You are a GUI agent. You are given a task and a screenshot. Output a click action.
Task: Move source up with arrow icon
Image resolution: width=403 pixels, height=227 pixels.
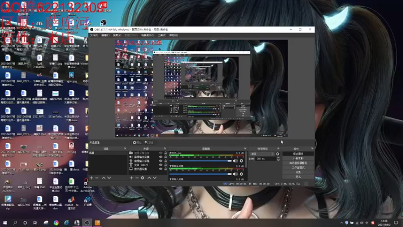(x=149, y=178)
